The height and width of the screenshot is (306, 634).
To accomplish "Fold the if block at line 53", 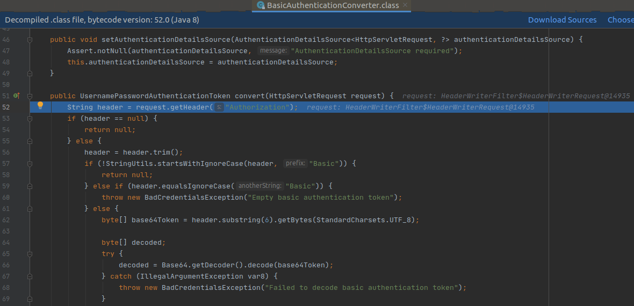I will click(30, 119).
